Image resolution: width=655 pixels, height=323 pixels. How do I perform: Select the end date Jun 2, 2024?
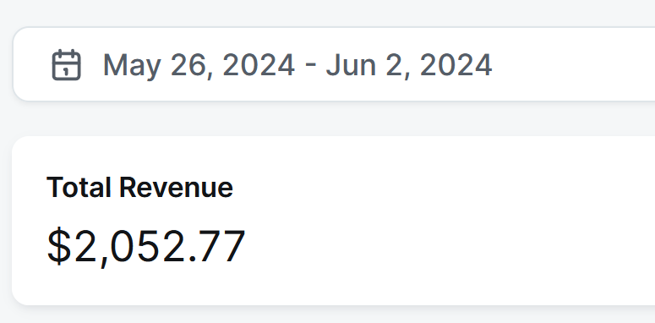point(409,65)
